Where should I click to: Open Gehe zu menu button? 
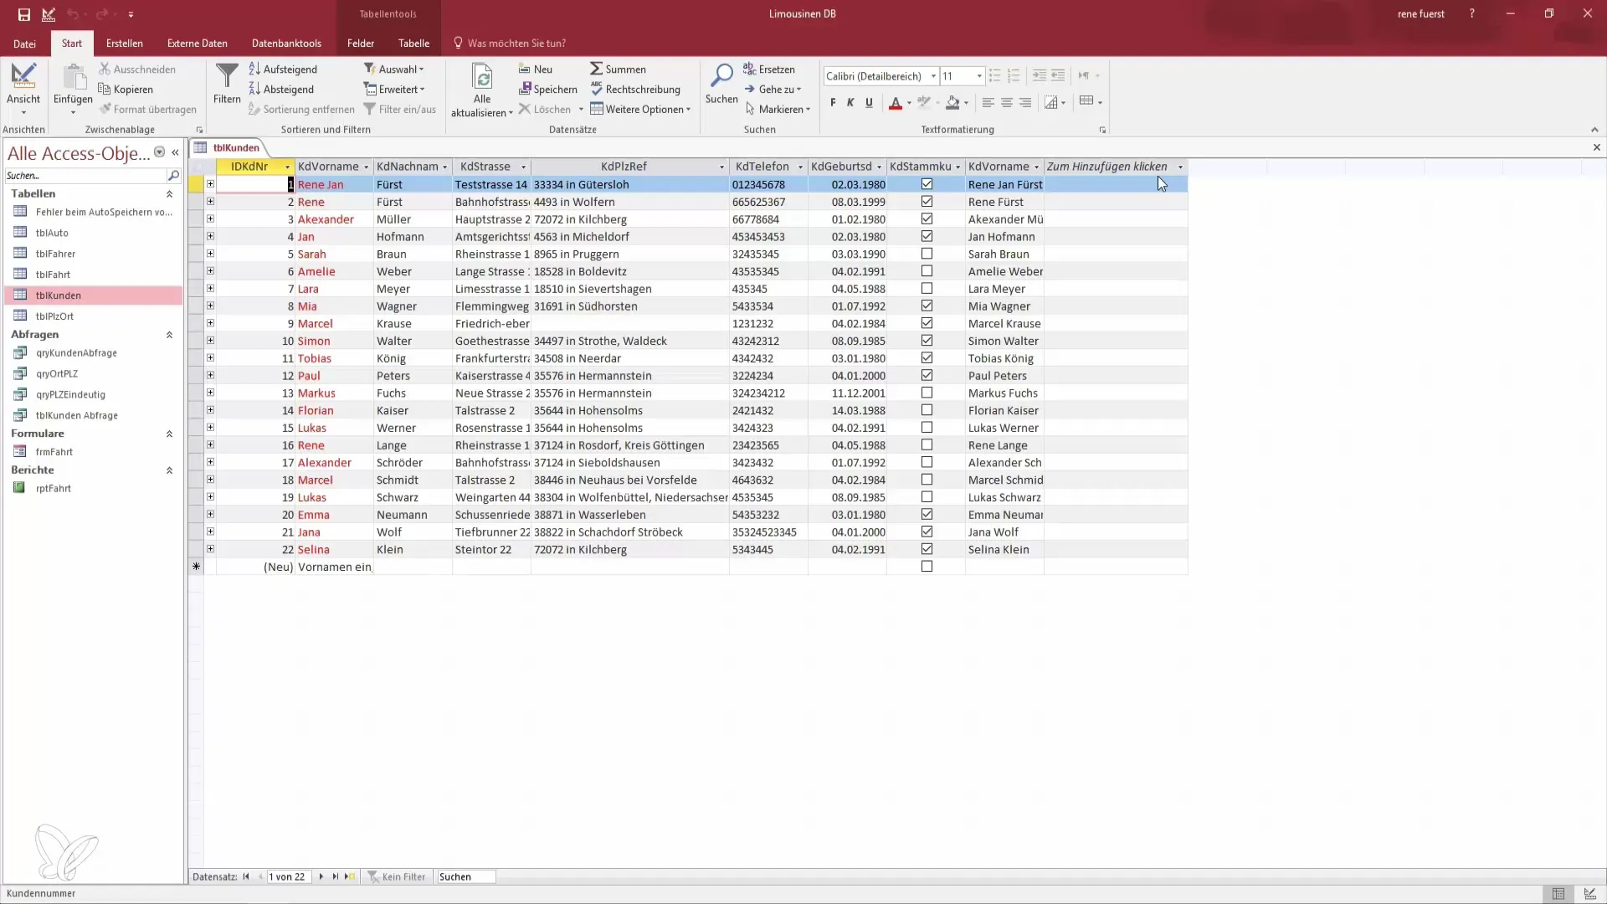tap(773, 90)
